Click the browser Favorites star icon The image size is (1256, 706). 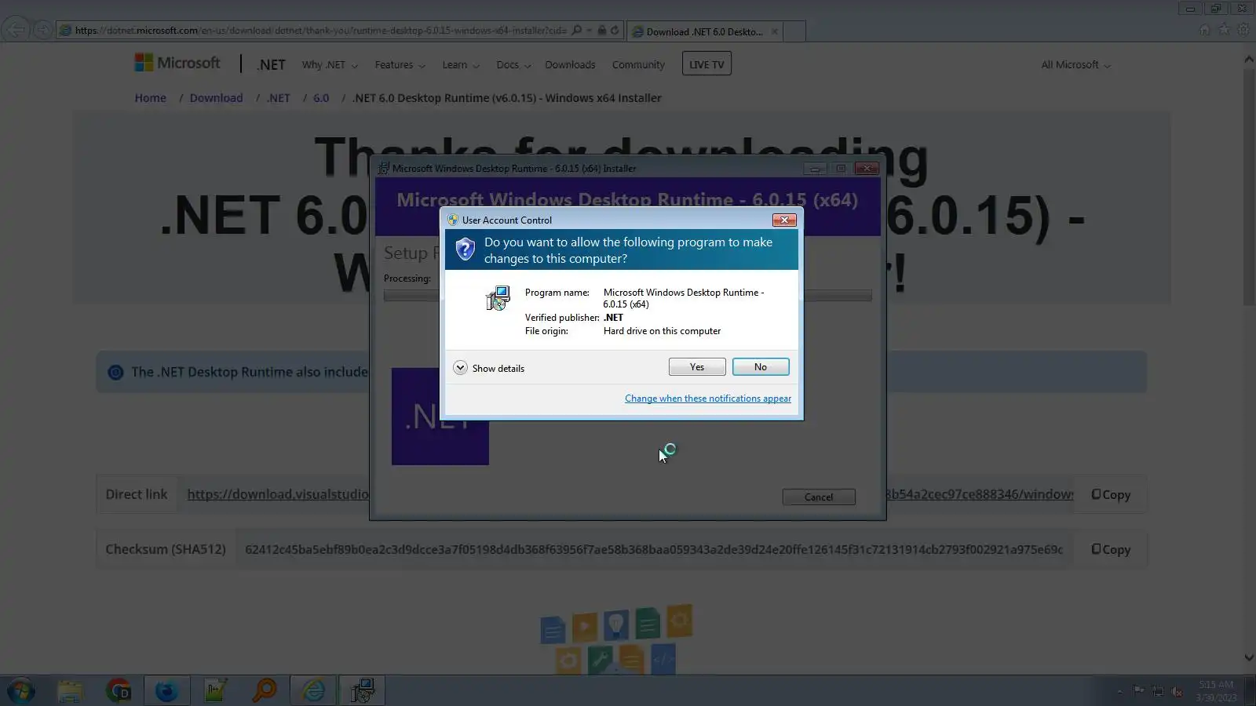[1224, 30]
